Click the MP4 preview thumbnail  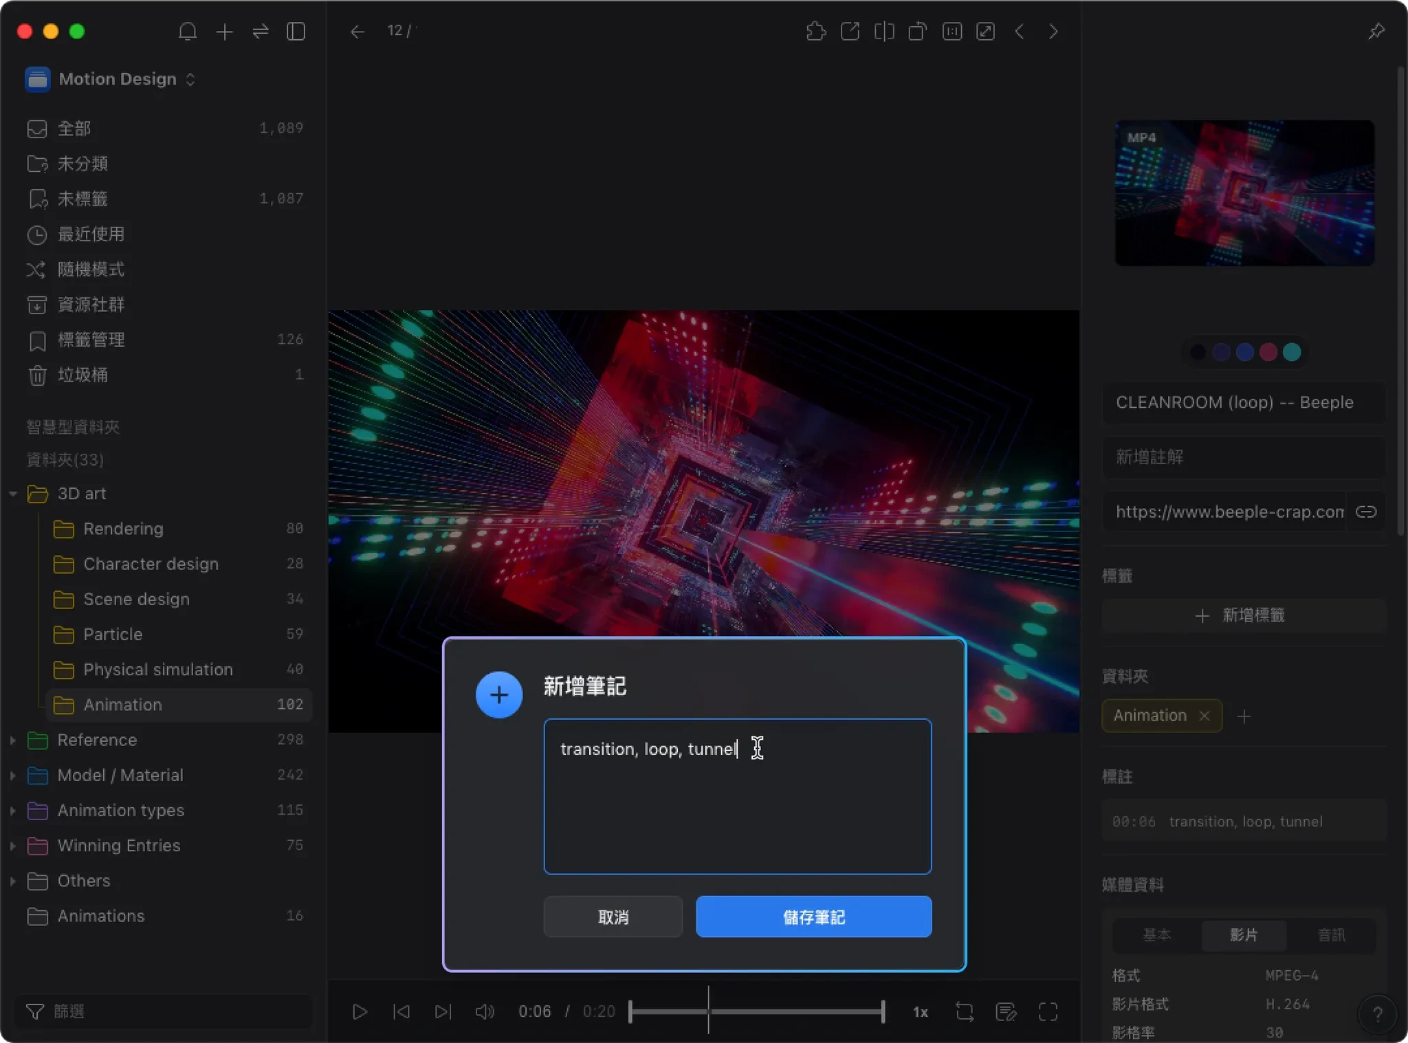click(x=1244, y=193)
